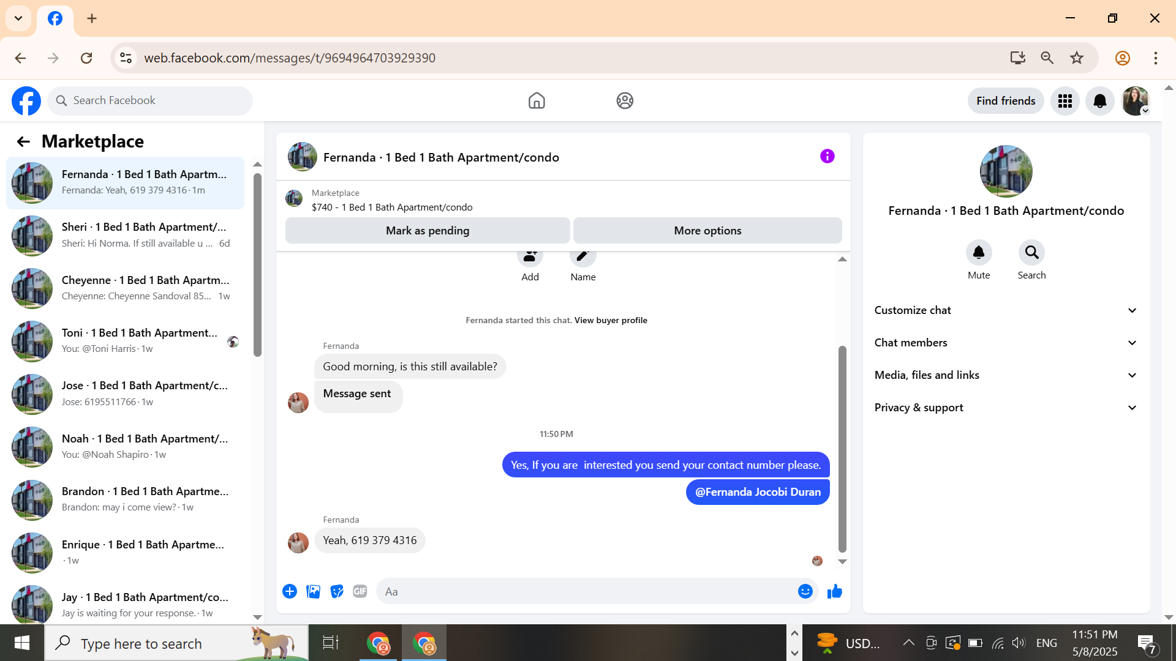The width and height of the screenshot is (1176, 661).
Task: Open the Facebook home logo
Action: click(x=26, y=100)
